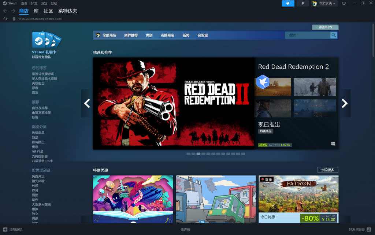Click the vertical page scrollbar
Viewport: 375px width, 235px height.
(373, 40)
